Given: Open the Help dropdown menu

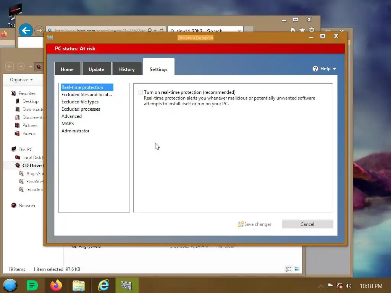Looking at the screenshot, I should 324,69.
